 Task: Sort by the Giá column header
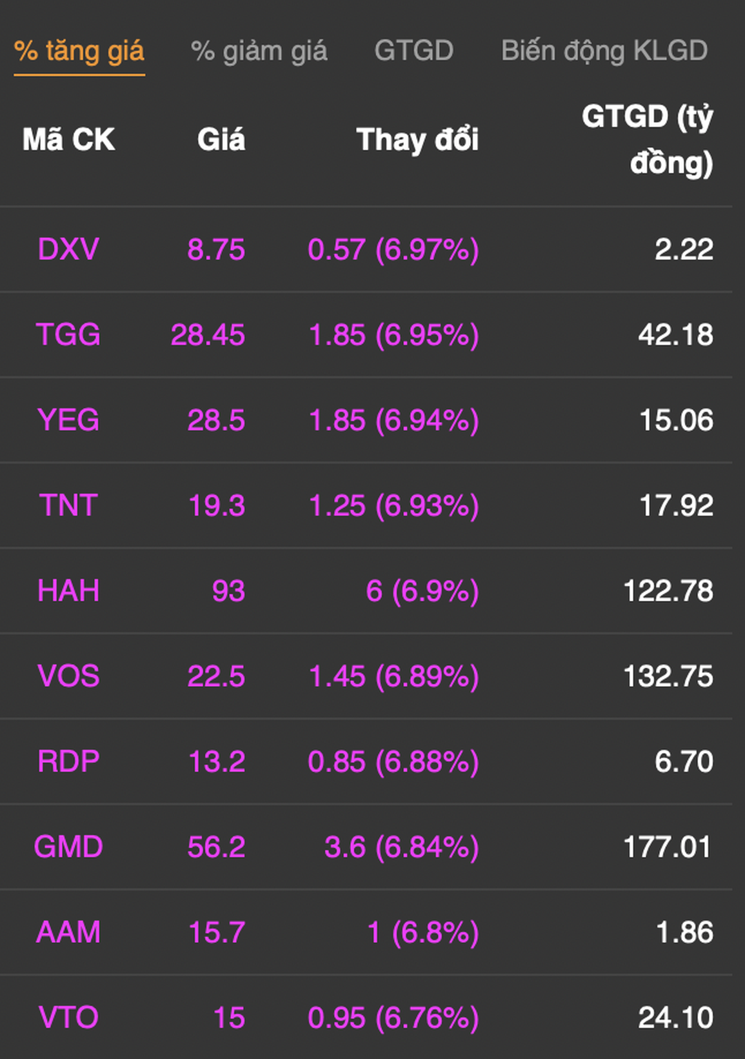click(221, 139)
